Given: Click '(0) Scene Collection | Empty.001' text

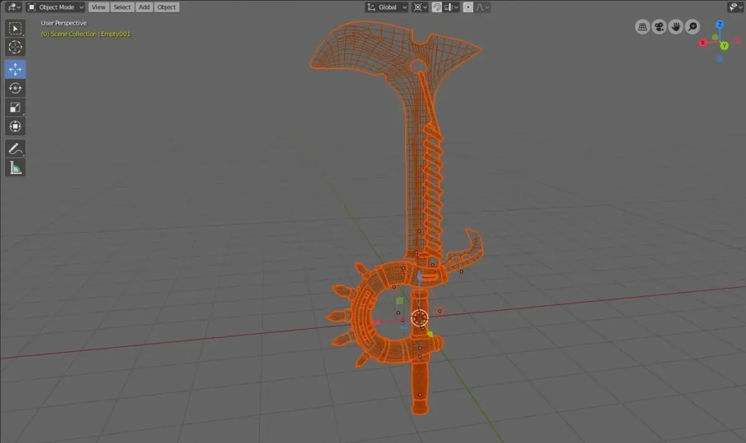Looking at the screenshot, I should pyautogui.click(x=86, y=34).
